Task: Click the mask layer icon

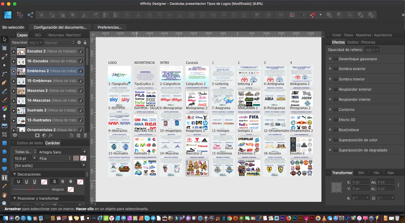Action: pos(37,135)
